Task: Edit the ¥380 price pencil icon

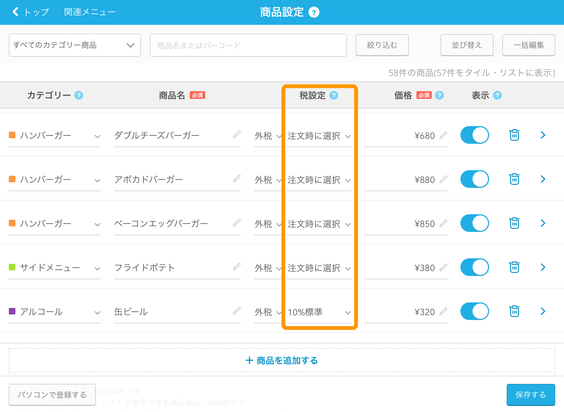Action: 443,267
